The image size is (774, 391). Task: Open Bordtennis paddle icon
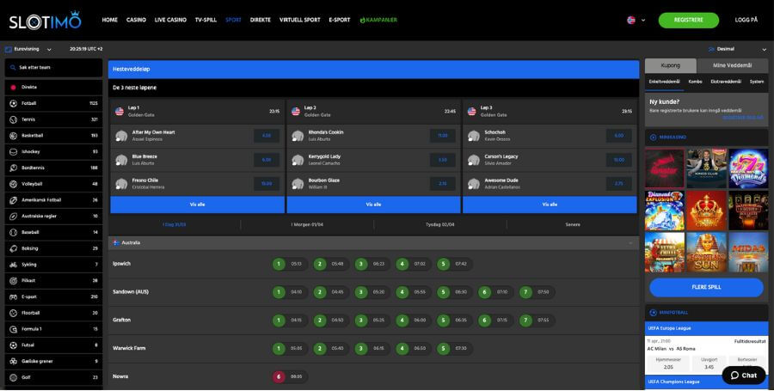[13, 168]
